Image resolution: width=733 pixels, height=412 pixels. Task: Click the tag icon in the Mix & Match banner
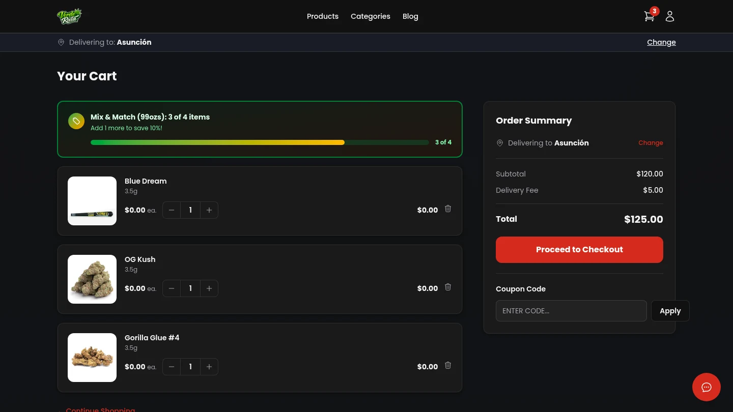(x=76, y=121)
